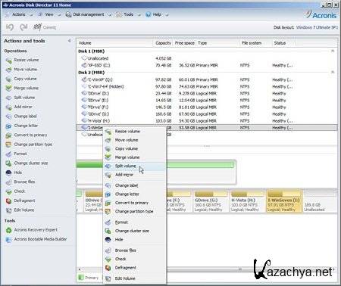Expand the Actions menu dropdown arrow
This screenshot has height=286, width=341.
pos(31,15)
